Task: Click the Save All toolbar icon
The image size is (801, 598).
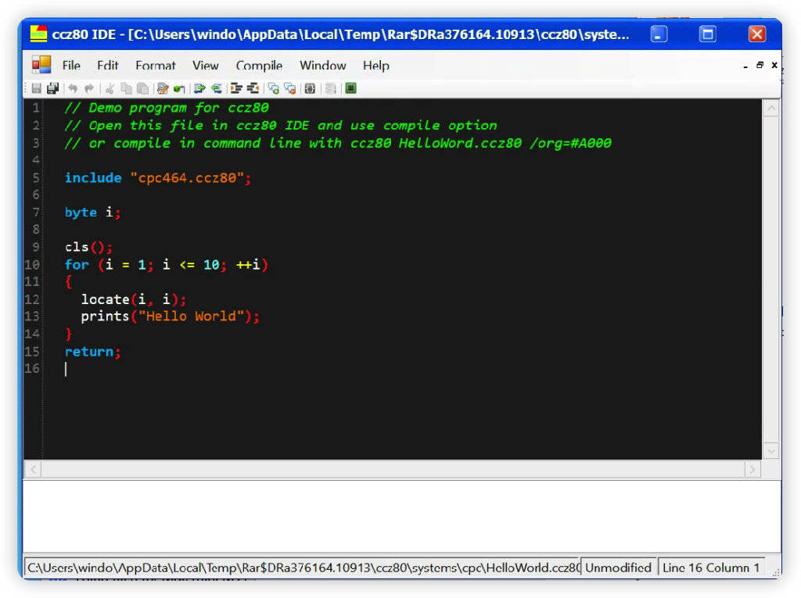Action: [x=52, y=88]
